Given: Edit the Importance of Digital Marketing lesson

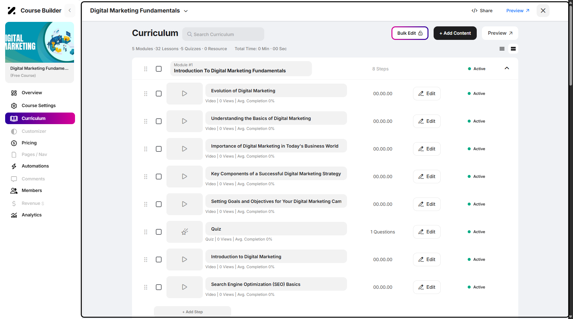Looking at the screenshot, I should pos(427,149).
